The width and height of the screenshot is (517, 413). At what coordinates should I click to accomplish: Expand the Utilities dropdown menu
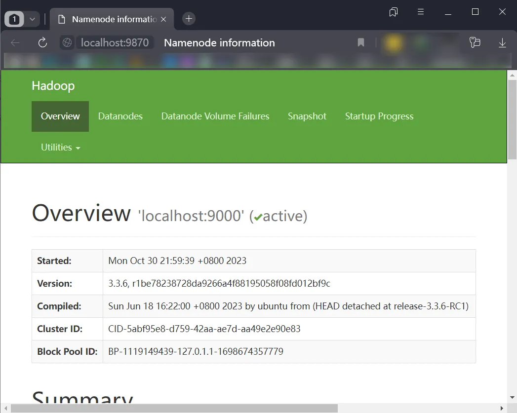tap(60, 147)
